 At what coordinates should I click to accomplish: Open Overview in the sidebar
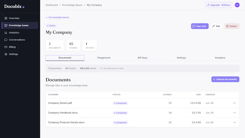(x=20, y=18)
